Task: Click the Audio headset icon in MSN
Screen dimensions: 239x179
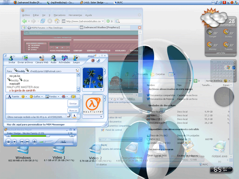Action: [53, 59]
